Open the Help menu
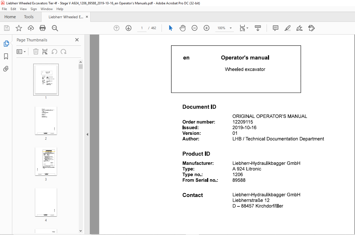The width and height of the screenshot is (355, 235). [x=60, y=9]
